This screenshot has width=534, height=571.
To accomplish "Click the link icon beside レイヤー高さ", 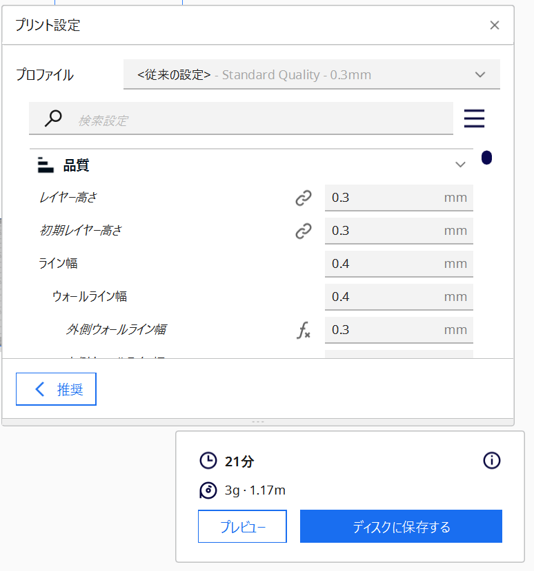I will (304, 198).
